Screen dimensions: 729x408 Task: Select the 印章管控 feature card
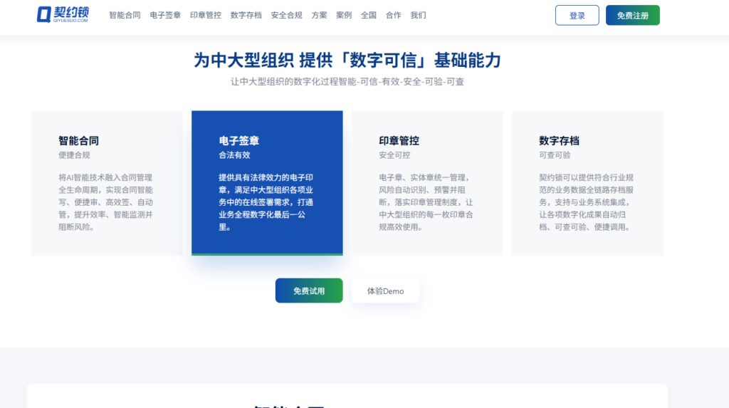[427, 183]
